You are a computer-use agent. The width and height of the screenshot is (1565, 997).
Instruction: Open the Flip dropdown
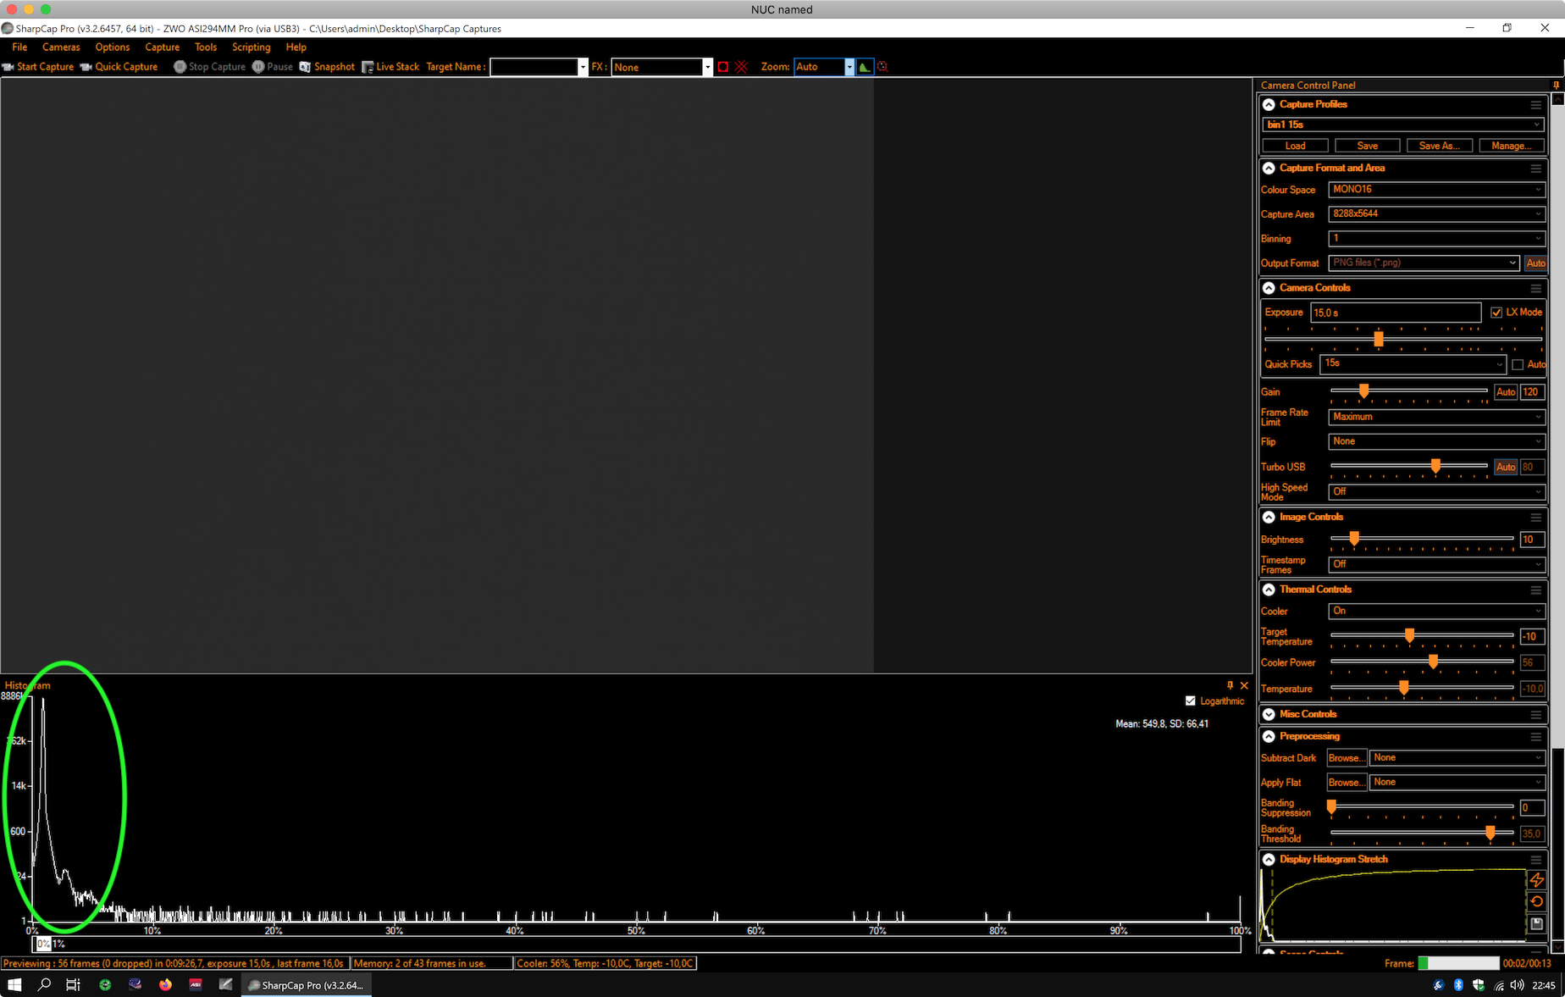[1436, 441]
